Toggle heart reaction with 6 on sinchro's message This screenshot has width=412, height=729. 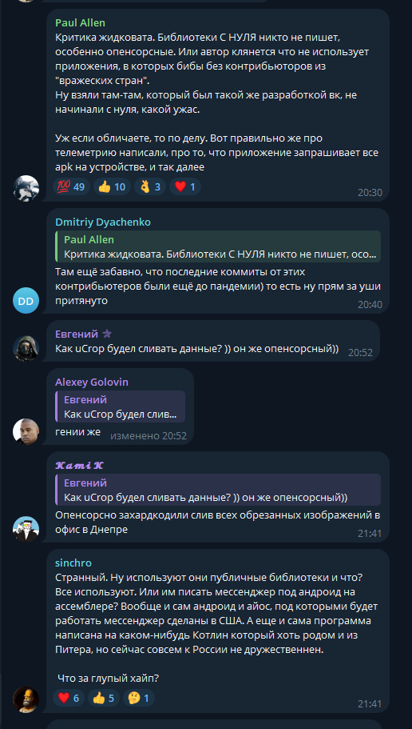(68, 698)
